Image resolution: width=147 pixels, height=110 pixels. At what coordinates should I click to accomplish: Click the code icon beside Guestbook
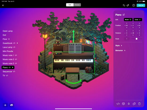pyautogui.click(x=14, y=43)
